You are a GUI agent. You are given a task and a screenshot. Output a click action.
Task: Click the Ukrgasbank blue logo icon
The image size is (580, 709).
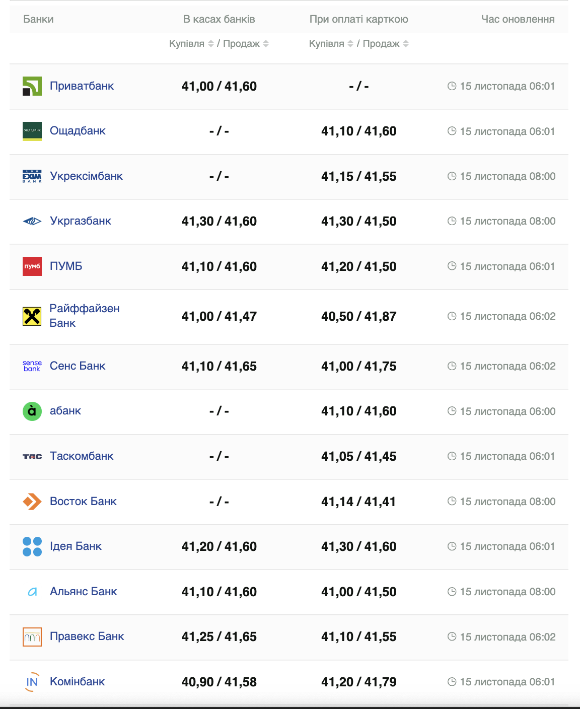32,221
